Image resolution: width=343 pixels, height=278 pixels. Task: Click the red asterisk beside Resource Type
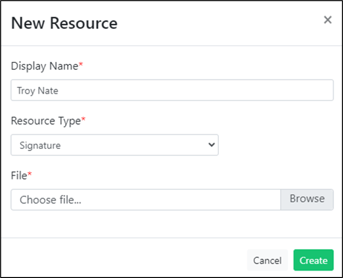83,119
